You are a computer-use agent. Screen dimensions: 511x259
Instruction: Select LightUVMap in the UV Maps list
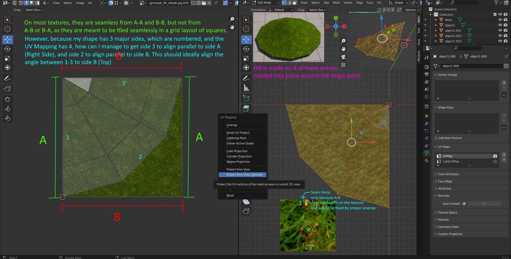coord(450,162)
